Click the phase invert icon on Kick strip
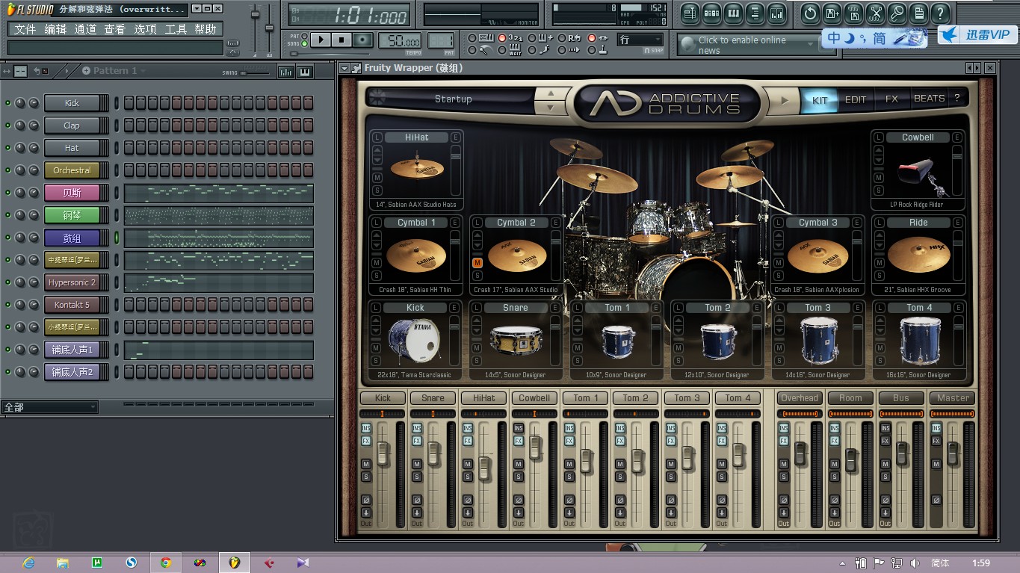Screen dimensions: 1020x573 [366, 500]
